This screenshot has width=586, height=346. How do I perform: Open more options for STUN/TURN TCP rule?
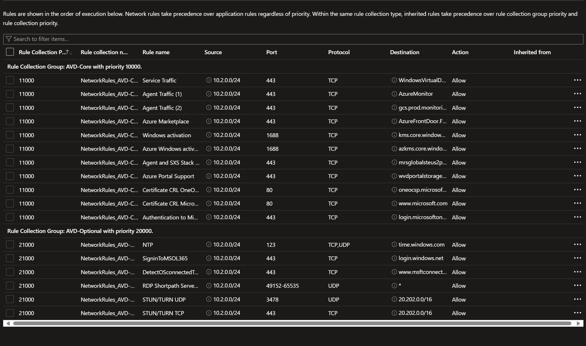pyautogui.click(x=577, y=313)
